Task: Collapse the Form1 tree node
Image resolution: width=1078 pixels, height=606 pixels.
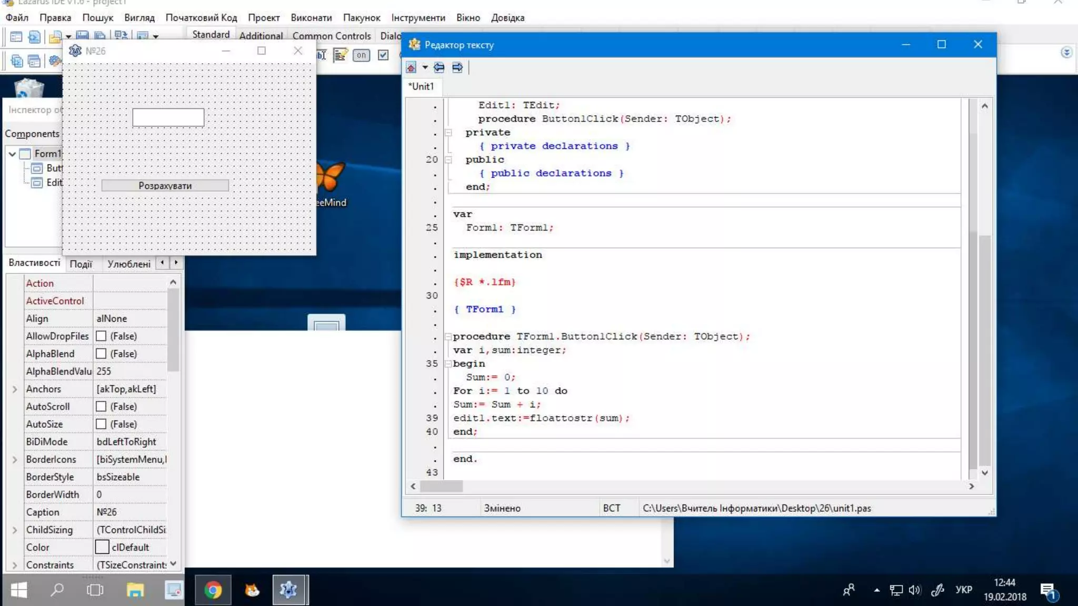Action: (12, 154)
